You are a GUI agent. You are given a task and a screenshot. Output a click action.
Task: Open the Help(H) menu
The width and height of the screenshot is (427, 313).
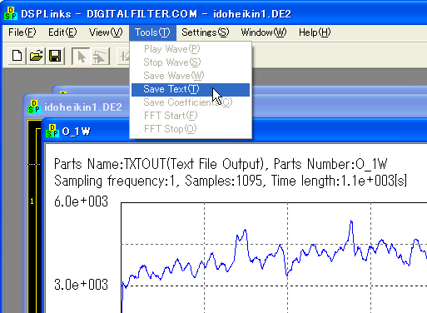pos(315,32)
